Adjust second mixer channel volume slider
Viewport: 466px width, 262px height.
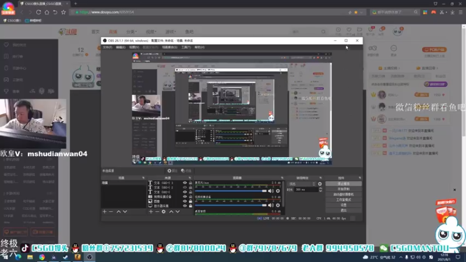(x=231, y=205)
